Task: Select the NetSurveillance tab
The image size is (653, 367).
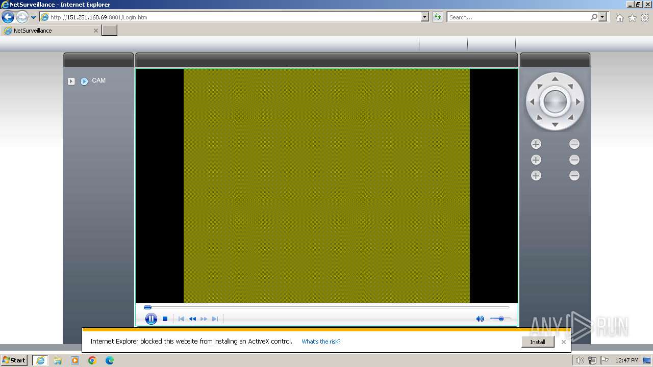Action: [x=50, y=31]
